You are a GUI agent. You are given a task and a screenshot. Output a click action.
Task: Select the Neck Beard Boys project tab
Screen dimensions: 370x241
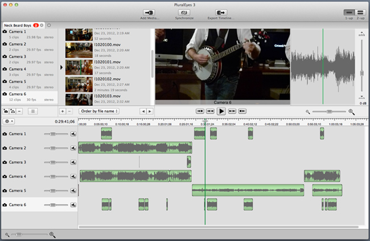pyautogui.click(x=18, y=25)
